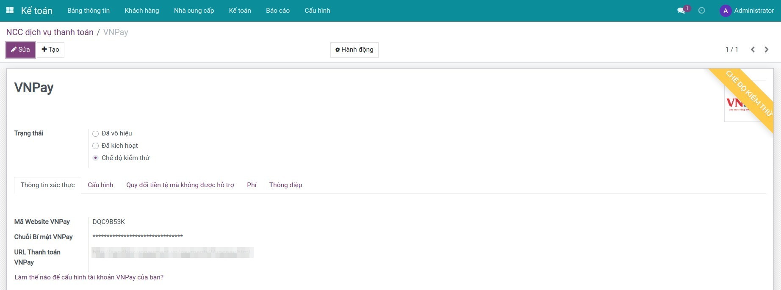The image size is (781, 290).
Task: Click the 'Sửa' edit button
Action: tap(20, 50)
